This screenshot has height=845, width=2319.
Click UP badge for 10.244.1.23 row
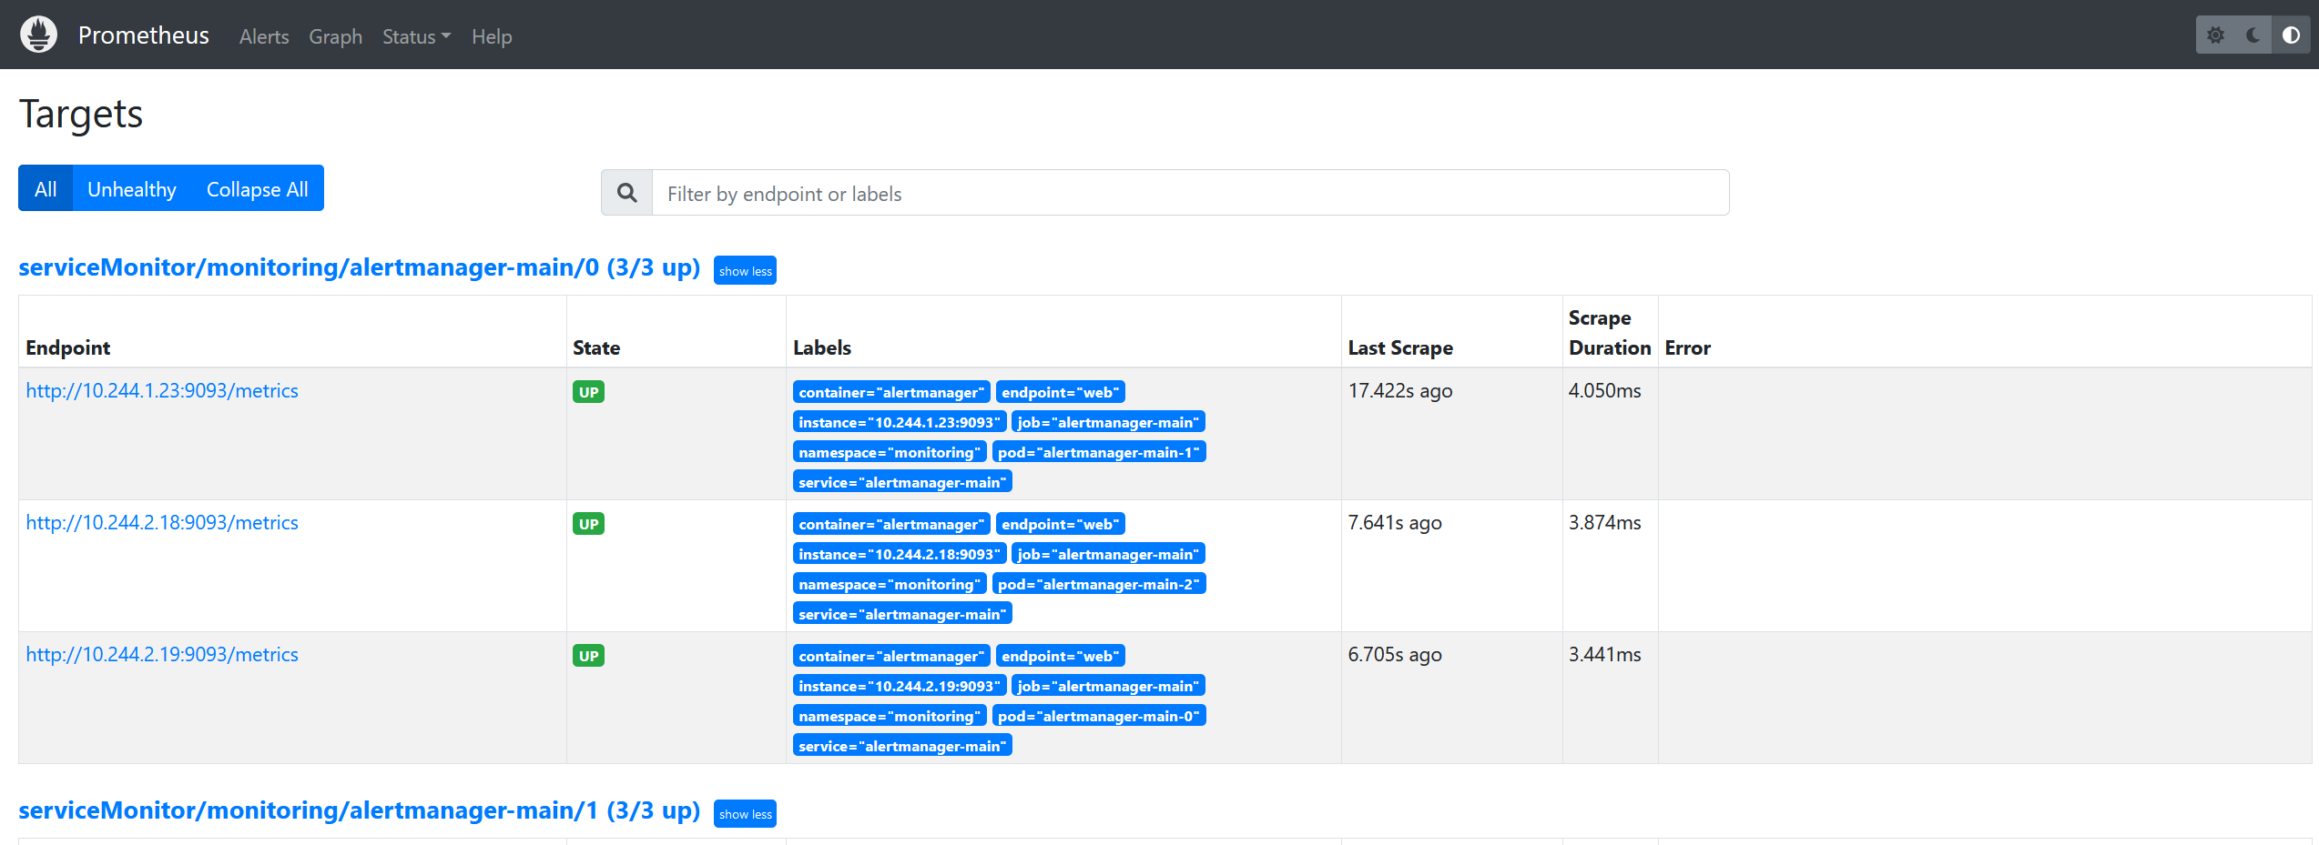pos(588,392)
